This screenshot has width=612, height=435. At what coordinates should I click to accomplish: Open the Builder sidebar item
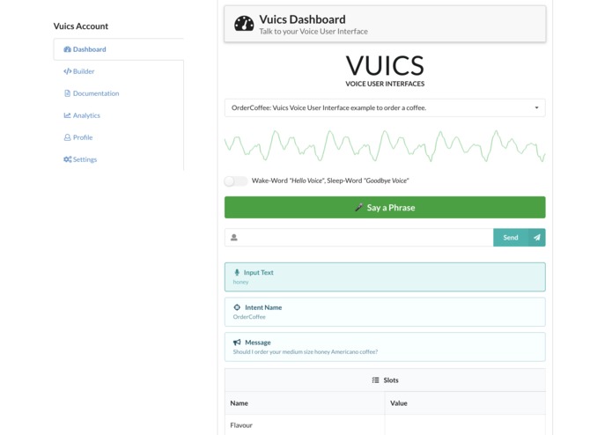coord(119,71)
